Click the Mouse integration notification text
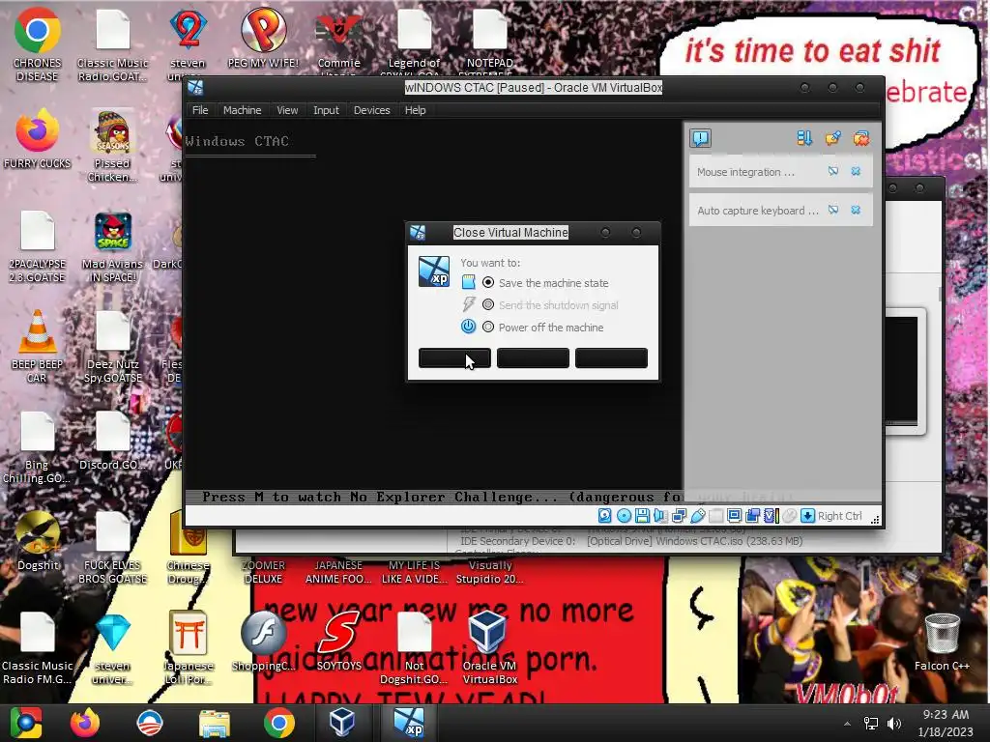The width and height of the screenshot is (990, 742). coord(745,172)
